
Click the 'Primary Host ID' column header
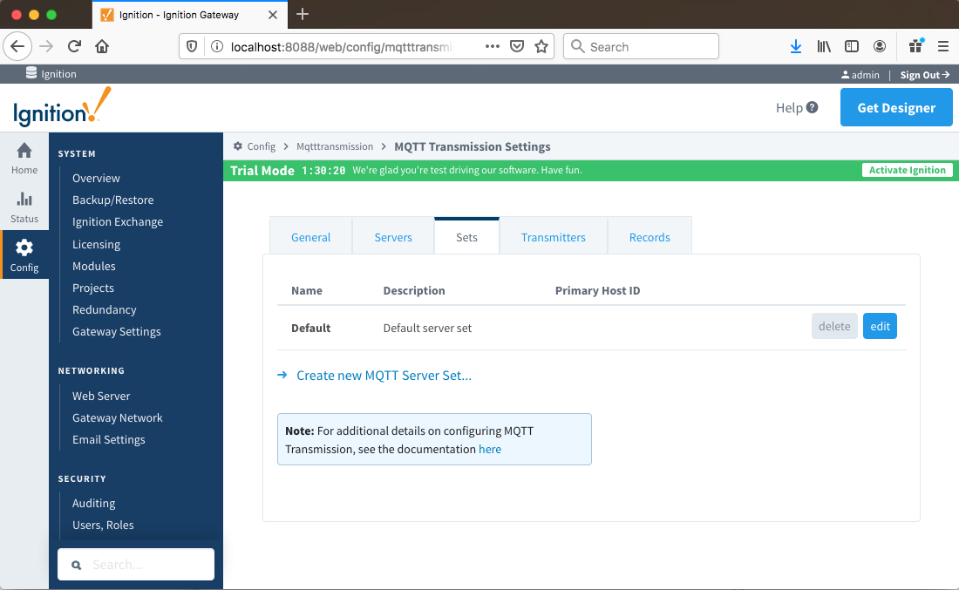click(597, 290)
